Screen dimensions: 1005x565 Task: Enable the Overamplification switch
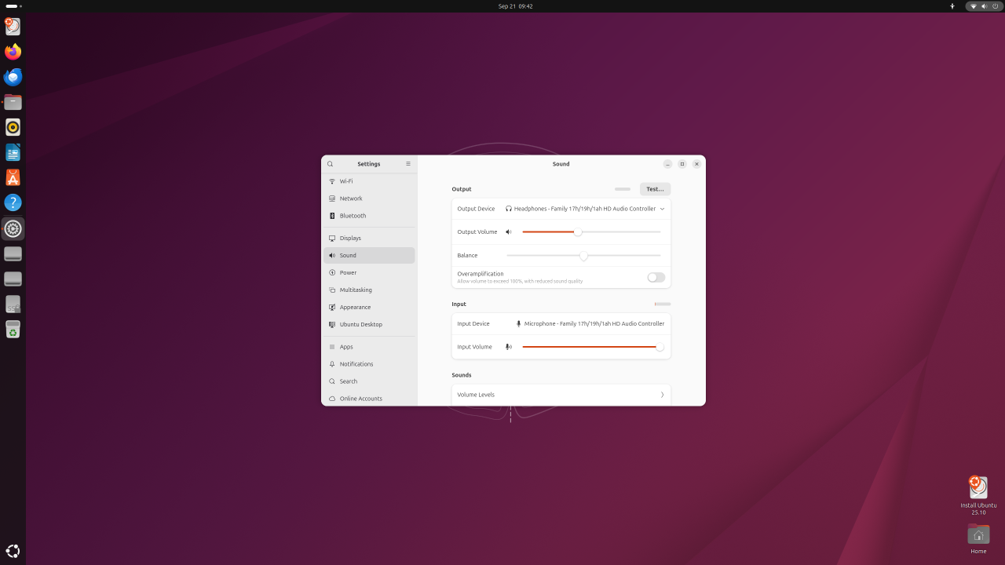click(x=656, y=277)
